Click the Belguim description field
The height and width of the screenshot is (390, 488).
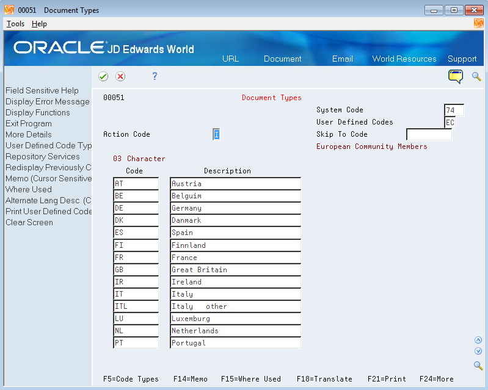click(x=236, y=196)
